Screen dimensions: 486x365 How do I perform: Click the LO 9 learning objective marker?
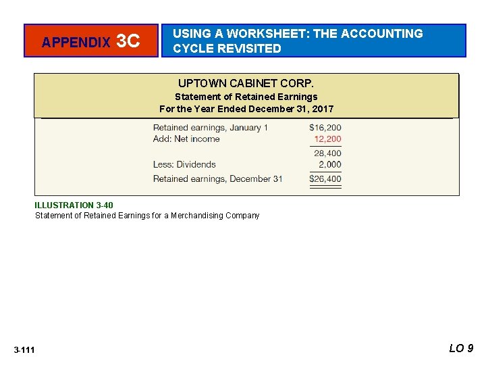click(461, 348)
